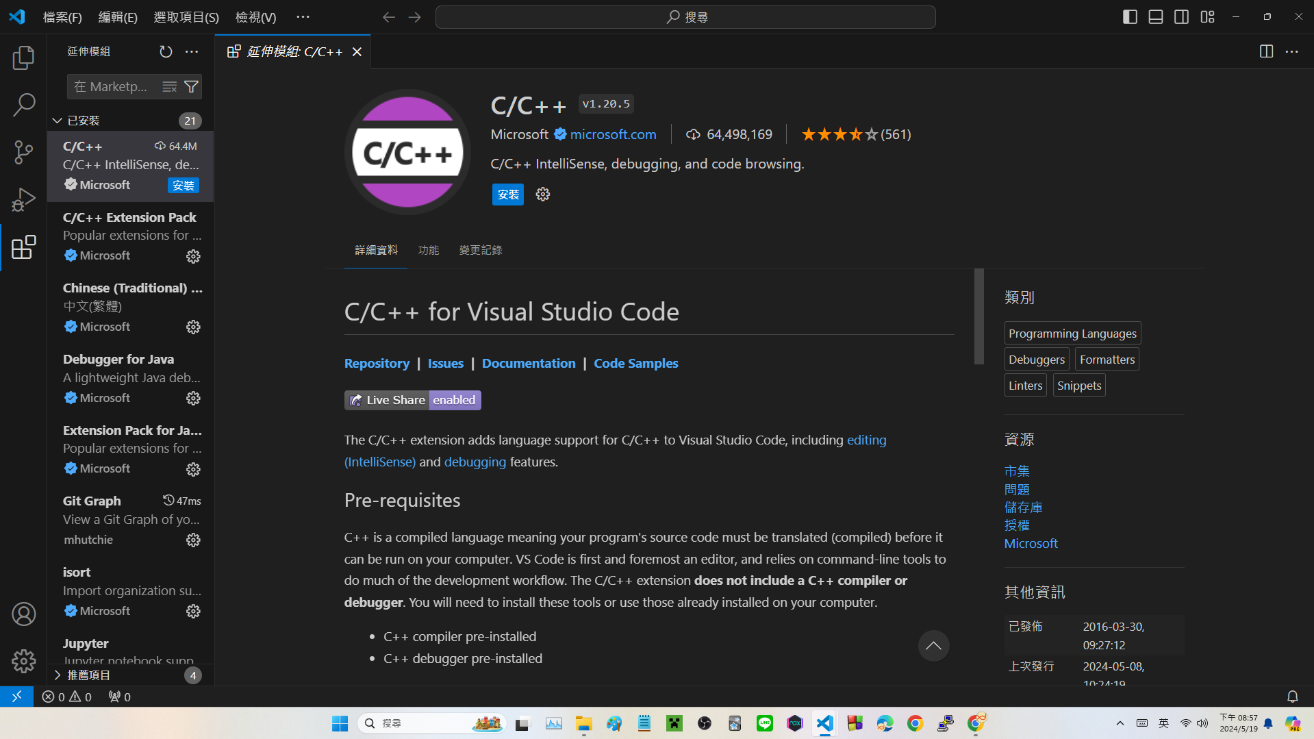Click the filter extensions funnel icon
The image size is (1314, 739).
coord(192,87)
